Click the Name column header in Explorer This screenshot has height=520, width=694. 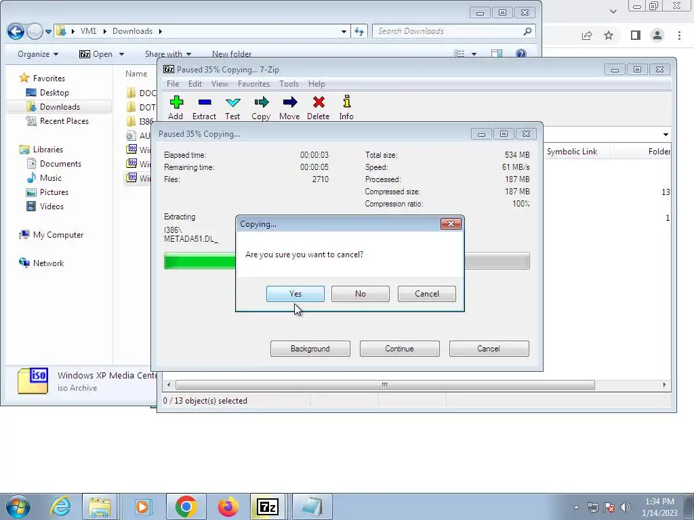[136, 74]
